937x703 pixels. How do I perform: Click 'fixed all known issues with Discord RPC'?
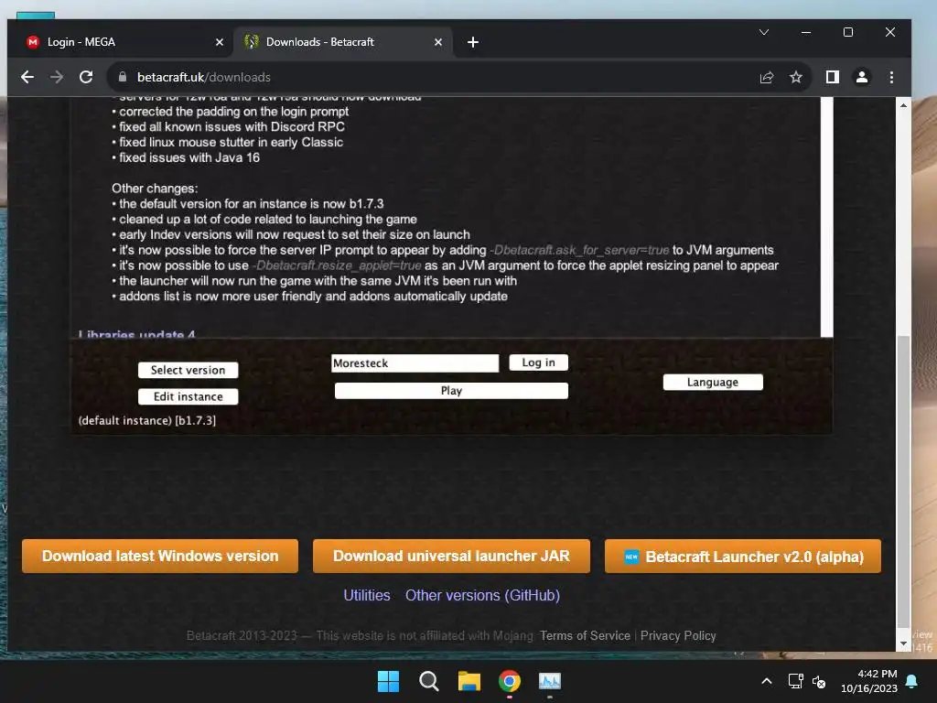coord(232,126)
